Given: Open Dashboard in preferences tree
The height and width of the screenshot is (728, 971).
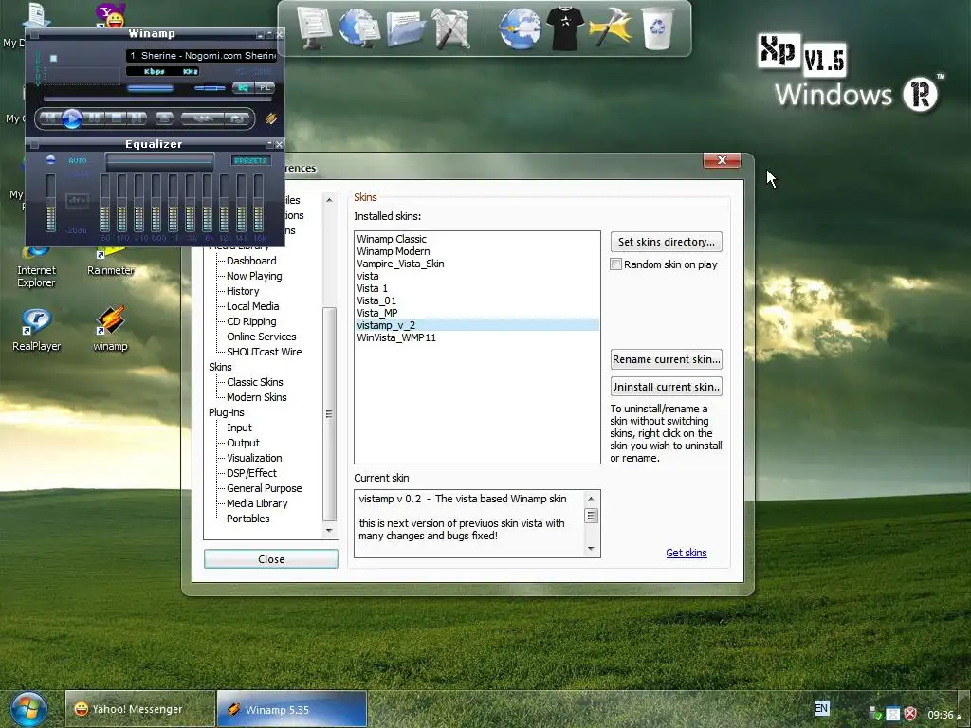Looking at the screenshot, I should point(251,261).
